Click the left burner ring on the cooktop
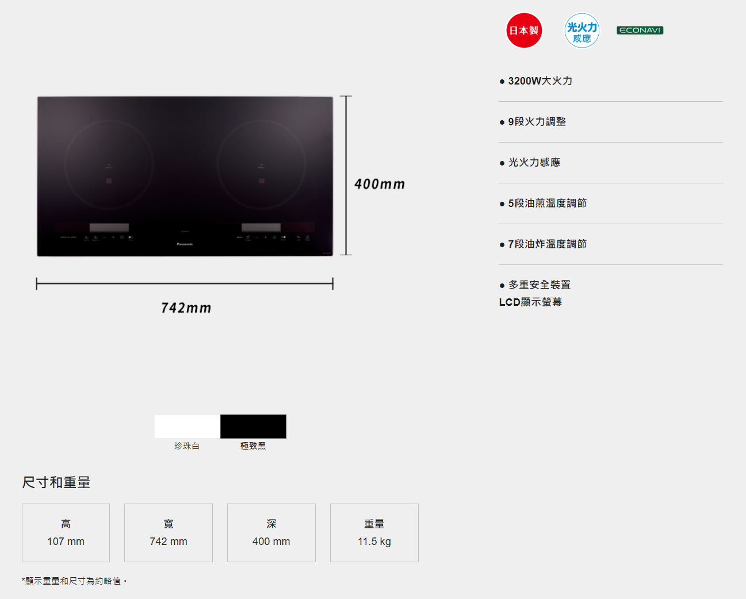The width and height of the screenshot is (746, 599). [x=109, y=165]
